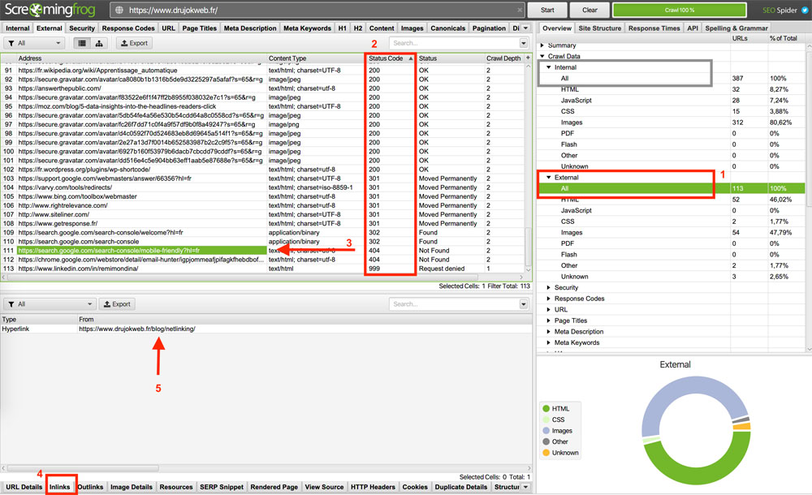Switch to the Canonicals tab
Image resolution: width=812 pixels, height=495 pixels.
click(447, 28)
